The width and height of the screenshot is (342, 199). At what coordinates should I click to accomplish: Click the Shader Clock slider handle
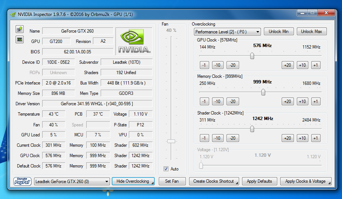tap(252, 129)
